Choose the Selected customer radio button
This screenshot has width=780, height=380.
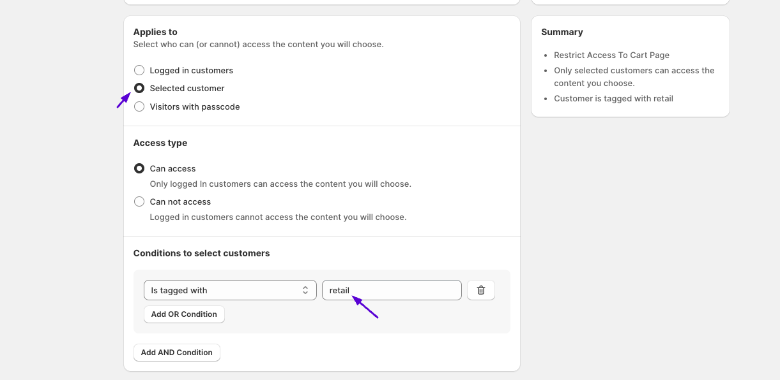pyautogui.click(x=139, y=88)
